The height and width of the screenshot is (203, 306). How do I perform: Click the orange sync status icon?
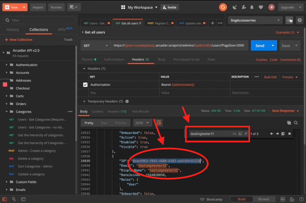[223, 7]
